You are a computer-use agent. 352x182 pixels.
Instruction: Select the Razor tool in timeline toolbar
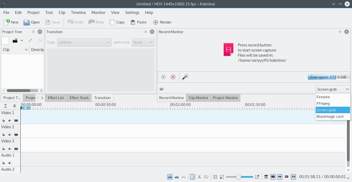pos(199,177)
